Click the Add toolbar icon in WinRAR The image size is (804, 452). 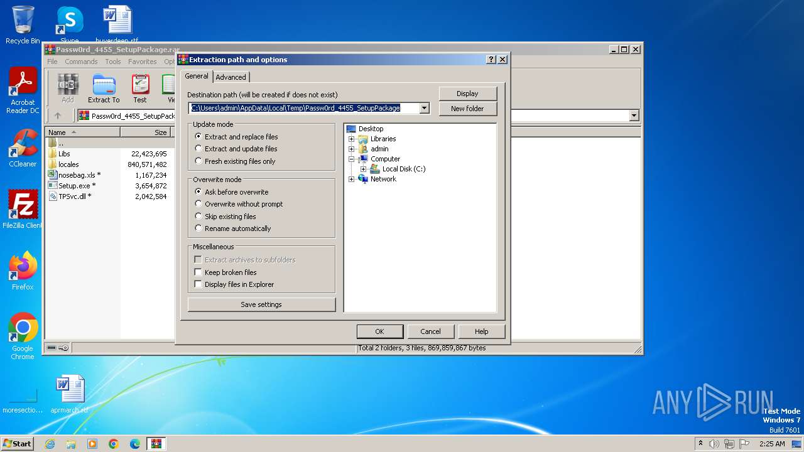[x=68, y=89]
